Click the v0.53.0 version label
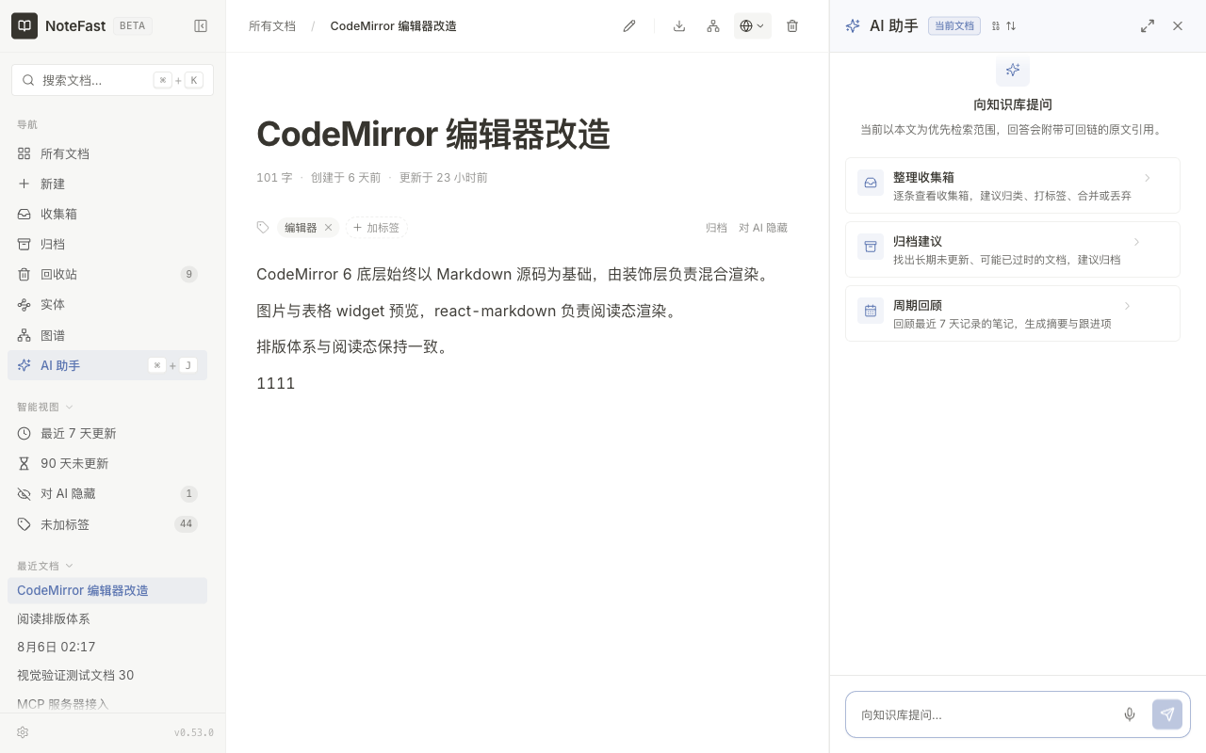Viewport: 1206px width, 753px height. [x=194, y=732]
